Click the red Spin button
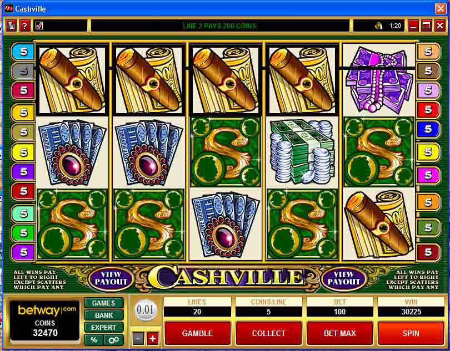This screenshot has width=450, height=351. pyautogui.click(x=411, y=333)
